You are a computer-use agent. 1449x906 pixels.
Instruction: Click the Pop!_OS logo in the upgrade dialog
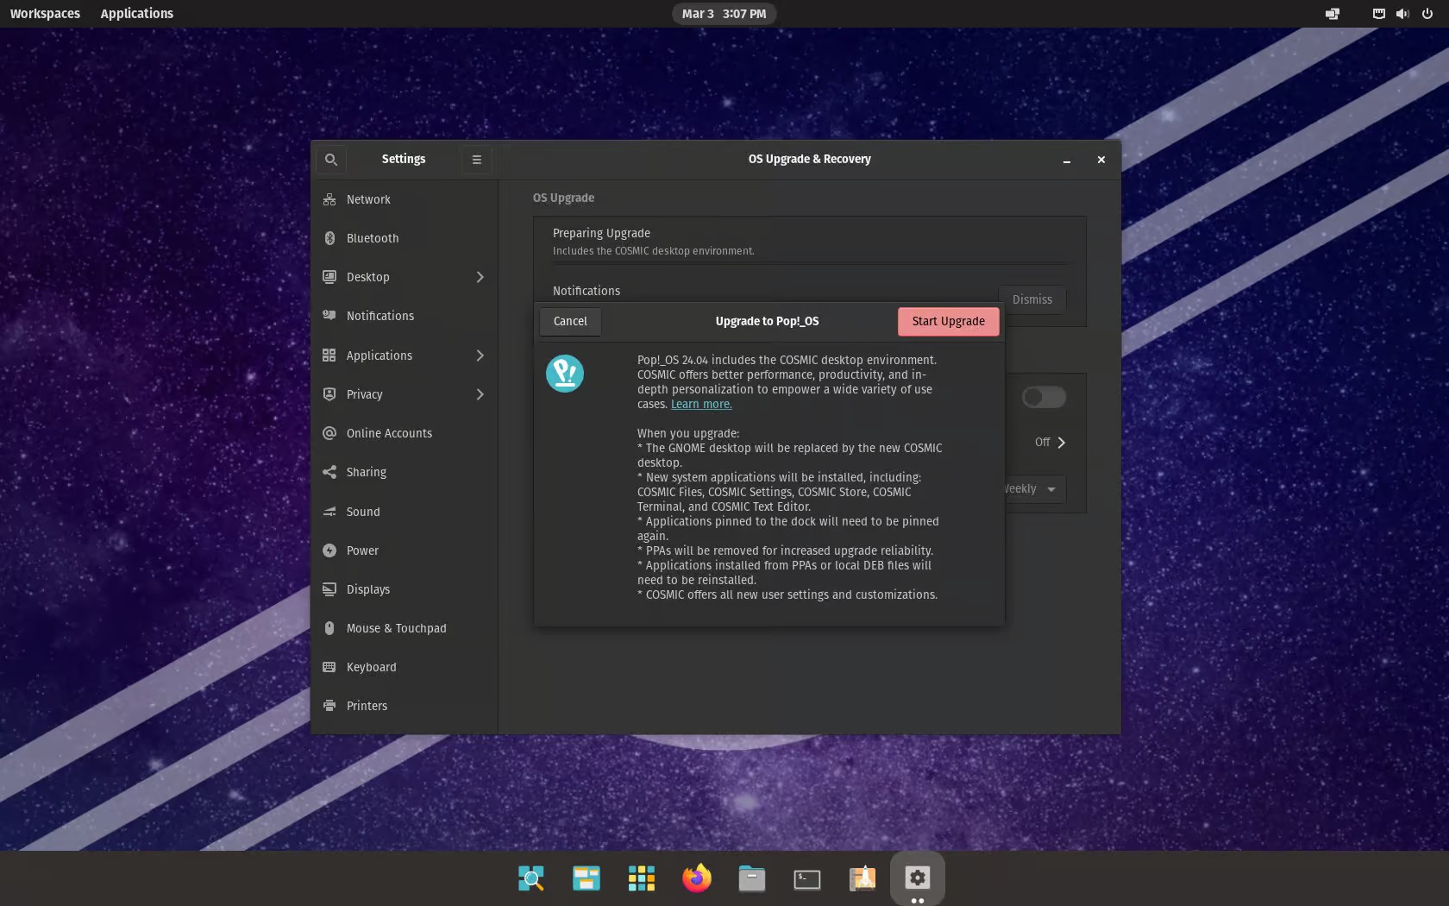click(565, 374)
